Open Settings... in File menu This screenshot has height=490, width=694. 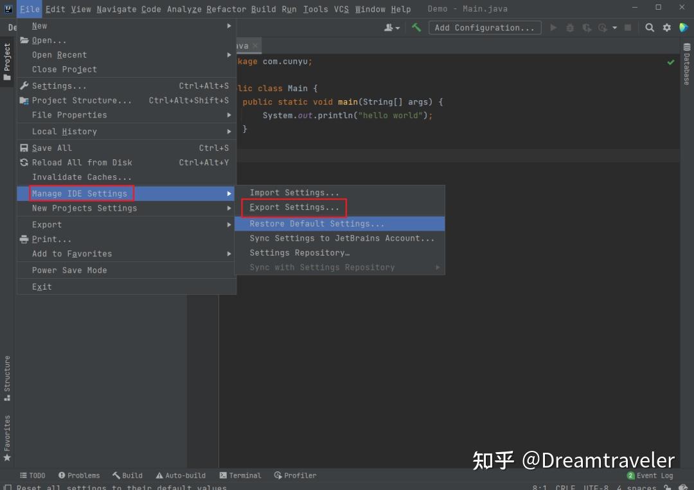click(x=126, y=86)
